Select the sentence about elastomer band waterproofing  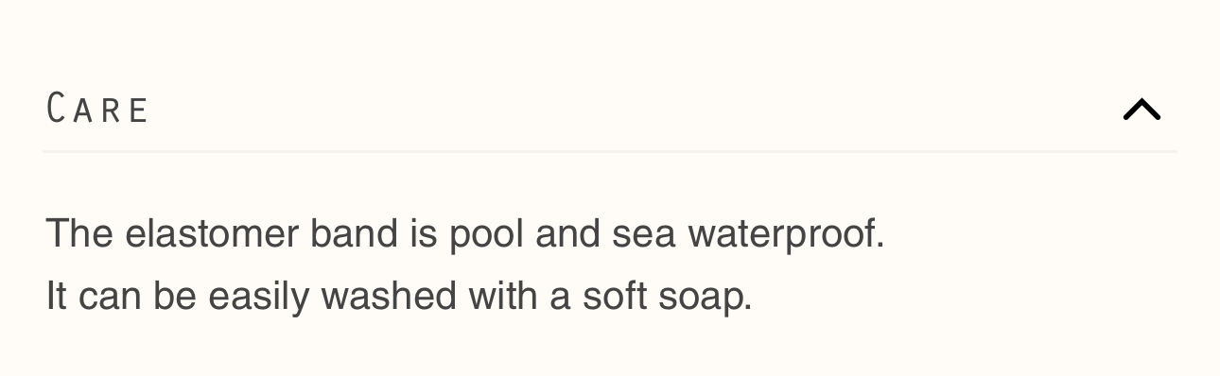(465, 233)
